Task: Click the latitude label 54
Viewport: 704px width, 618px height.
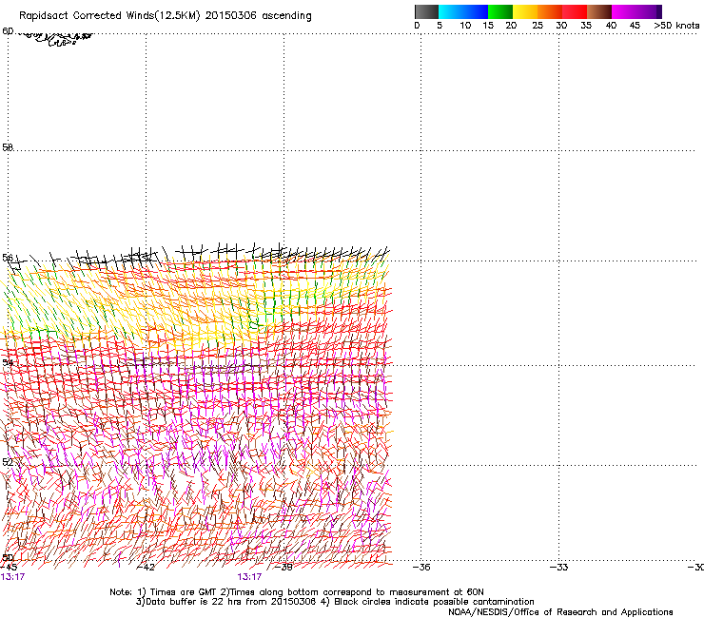Action: (8, 362)
